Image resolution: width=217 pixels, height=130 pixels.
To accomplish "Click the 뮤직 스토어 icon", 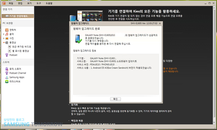I will click(7, 69).
